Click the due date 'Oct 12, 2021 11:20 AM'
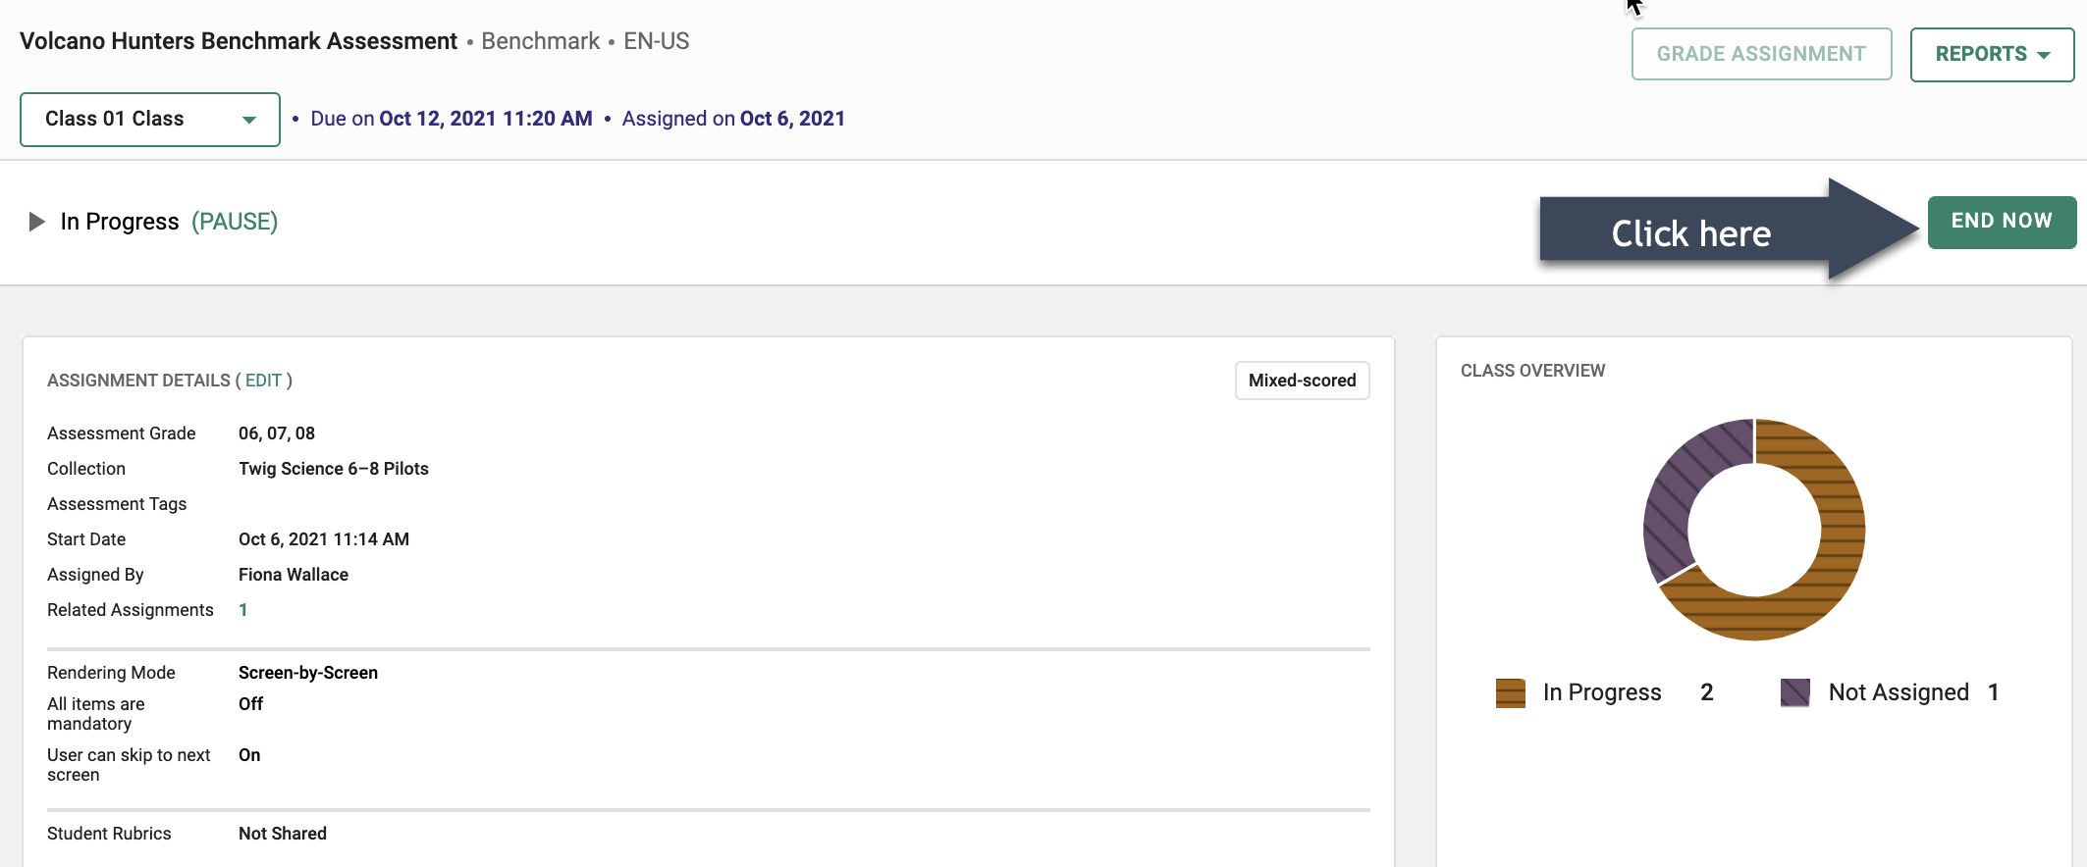 point(486,119)
